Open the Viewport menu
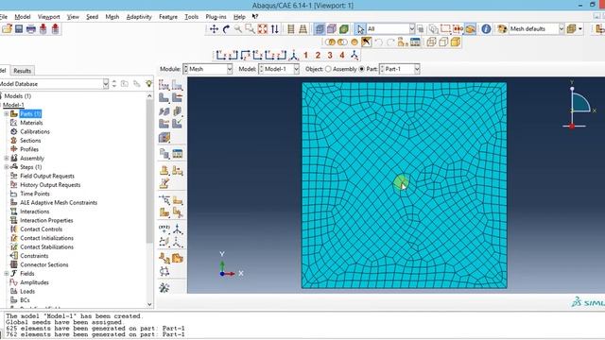Viewport: 605px width, 340px height. [x=48, y=17]
